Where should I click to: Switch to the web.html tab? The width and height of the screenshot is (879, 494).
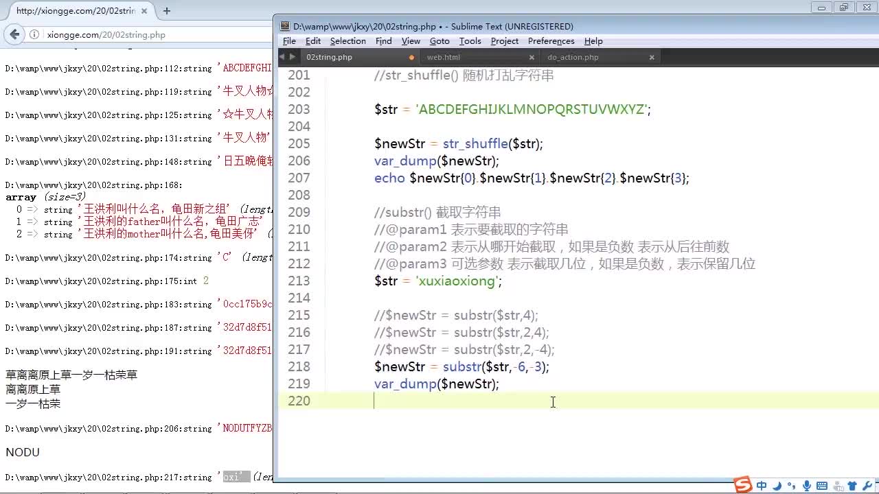443,58
